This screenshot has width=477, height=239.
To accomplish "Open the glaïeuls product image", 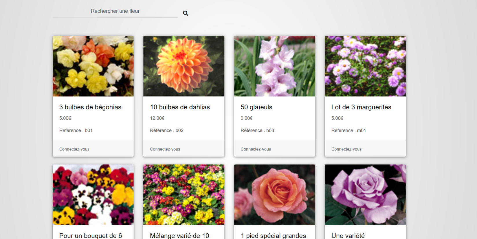I will (275, 66).
